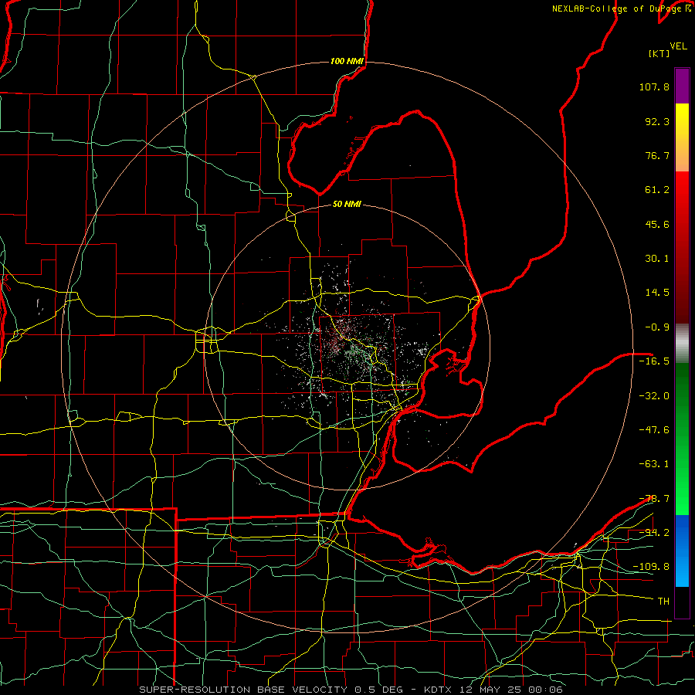
Task: Click the 45.6 velocity scale label
Action: tap(657, 224)
